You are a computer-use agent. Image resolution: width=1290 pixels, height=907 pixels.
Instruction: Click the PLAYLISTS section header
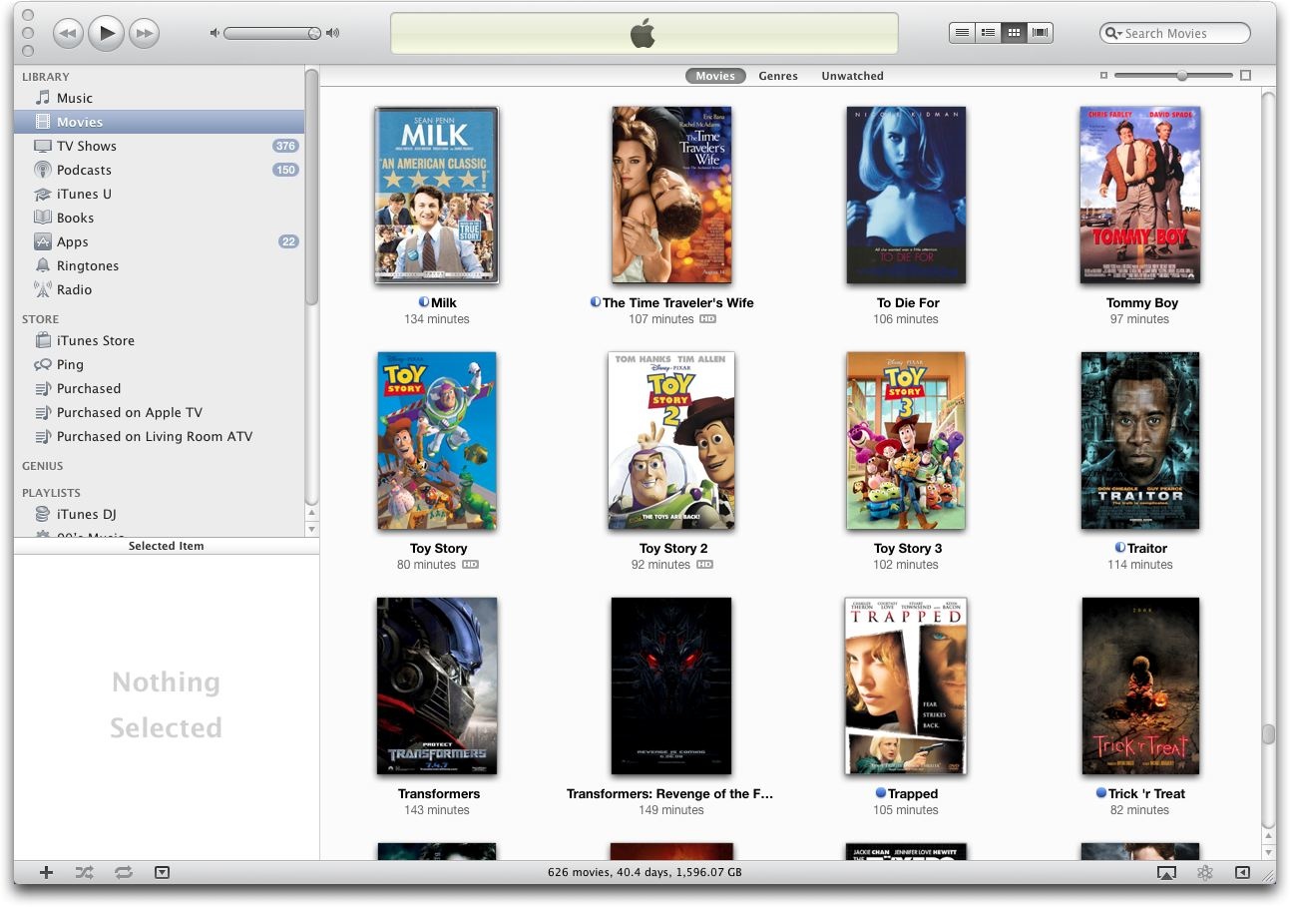coord(51,493)
